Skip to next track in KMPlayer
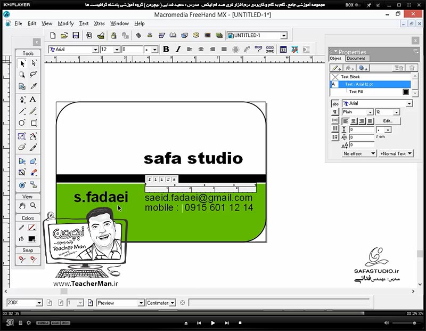 tap(227, 323)
